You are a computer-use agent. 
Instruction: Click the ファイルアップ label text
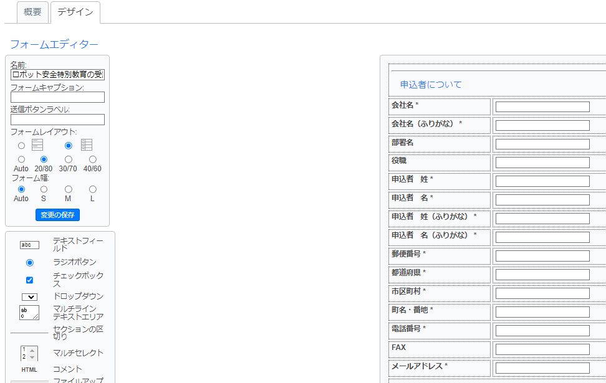(78, 380)
